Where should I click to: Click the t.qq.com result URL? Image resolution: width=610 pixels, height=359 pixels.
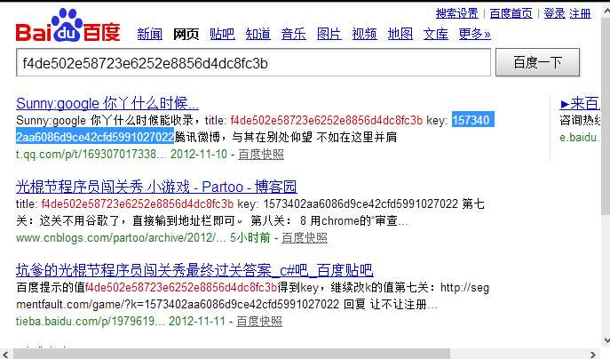point(91,155)
